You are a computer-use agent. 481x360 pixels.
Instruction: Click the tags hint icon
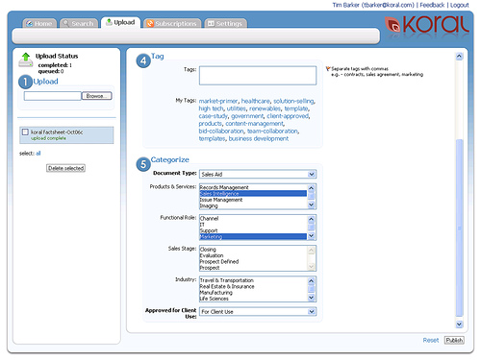(x=328, y=68)
